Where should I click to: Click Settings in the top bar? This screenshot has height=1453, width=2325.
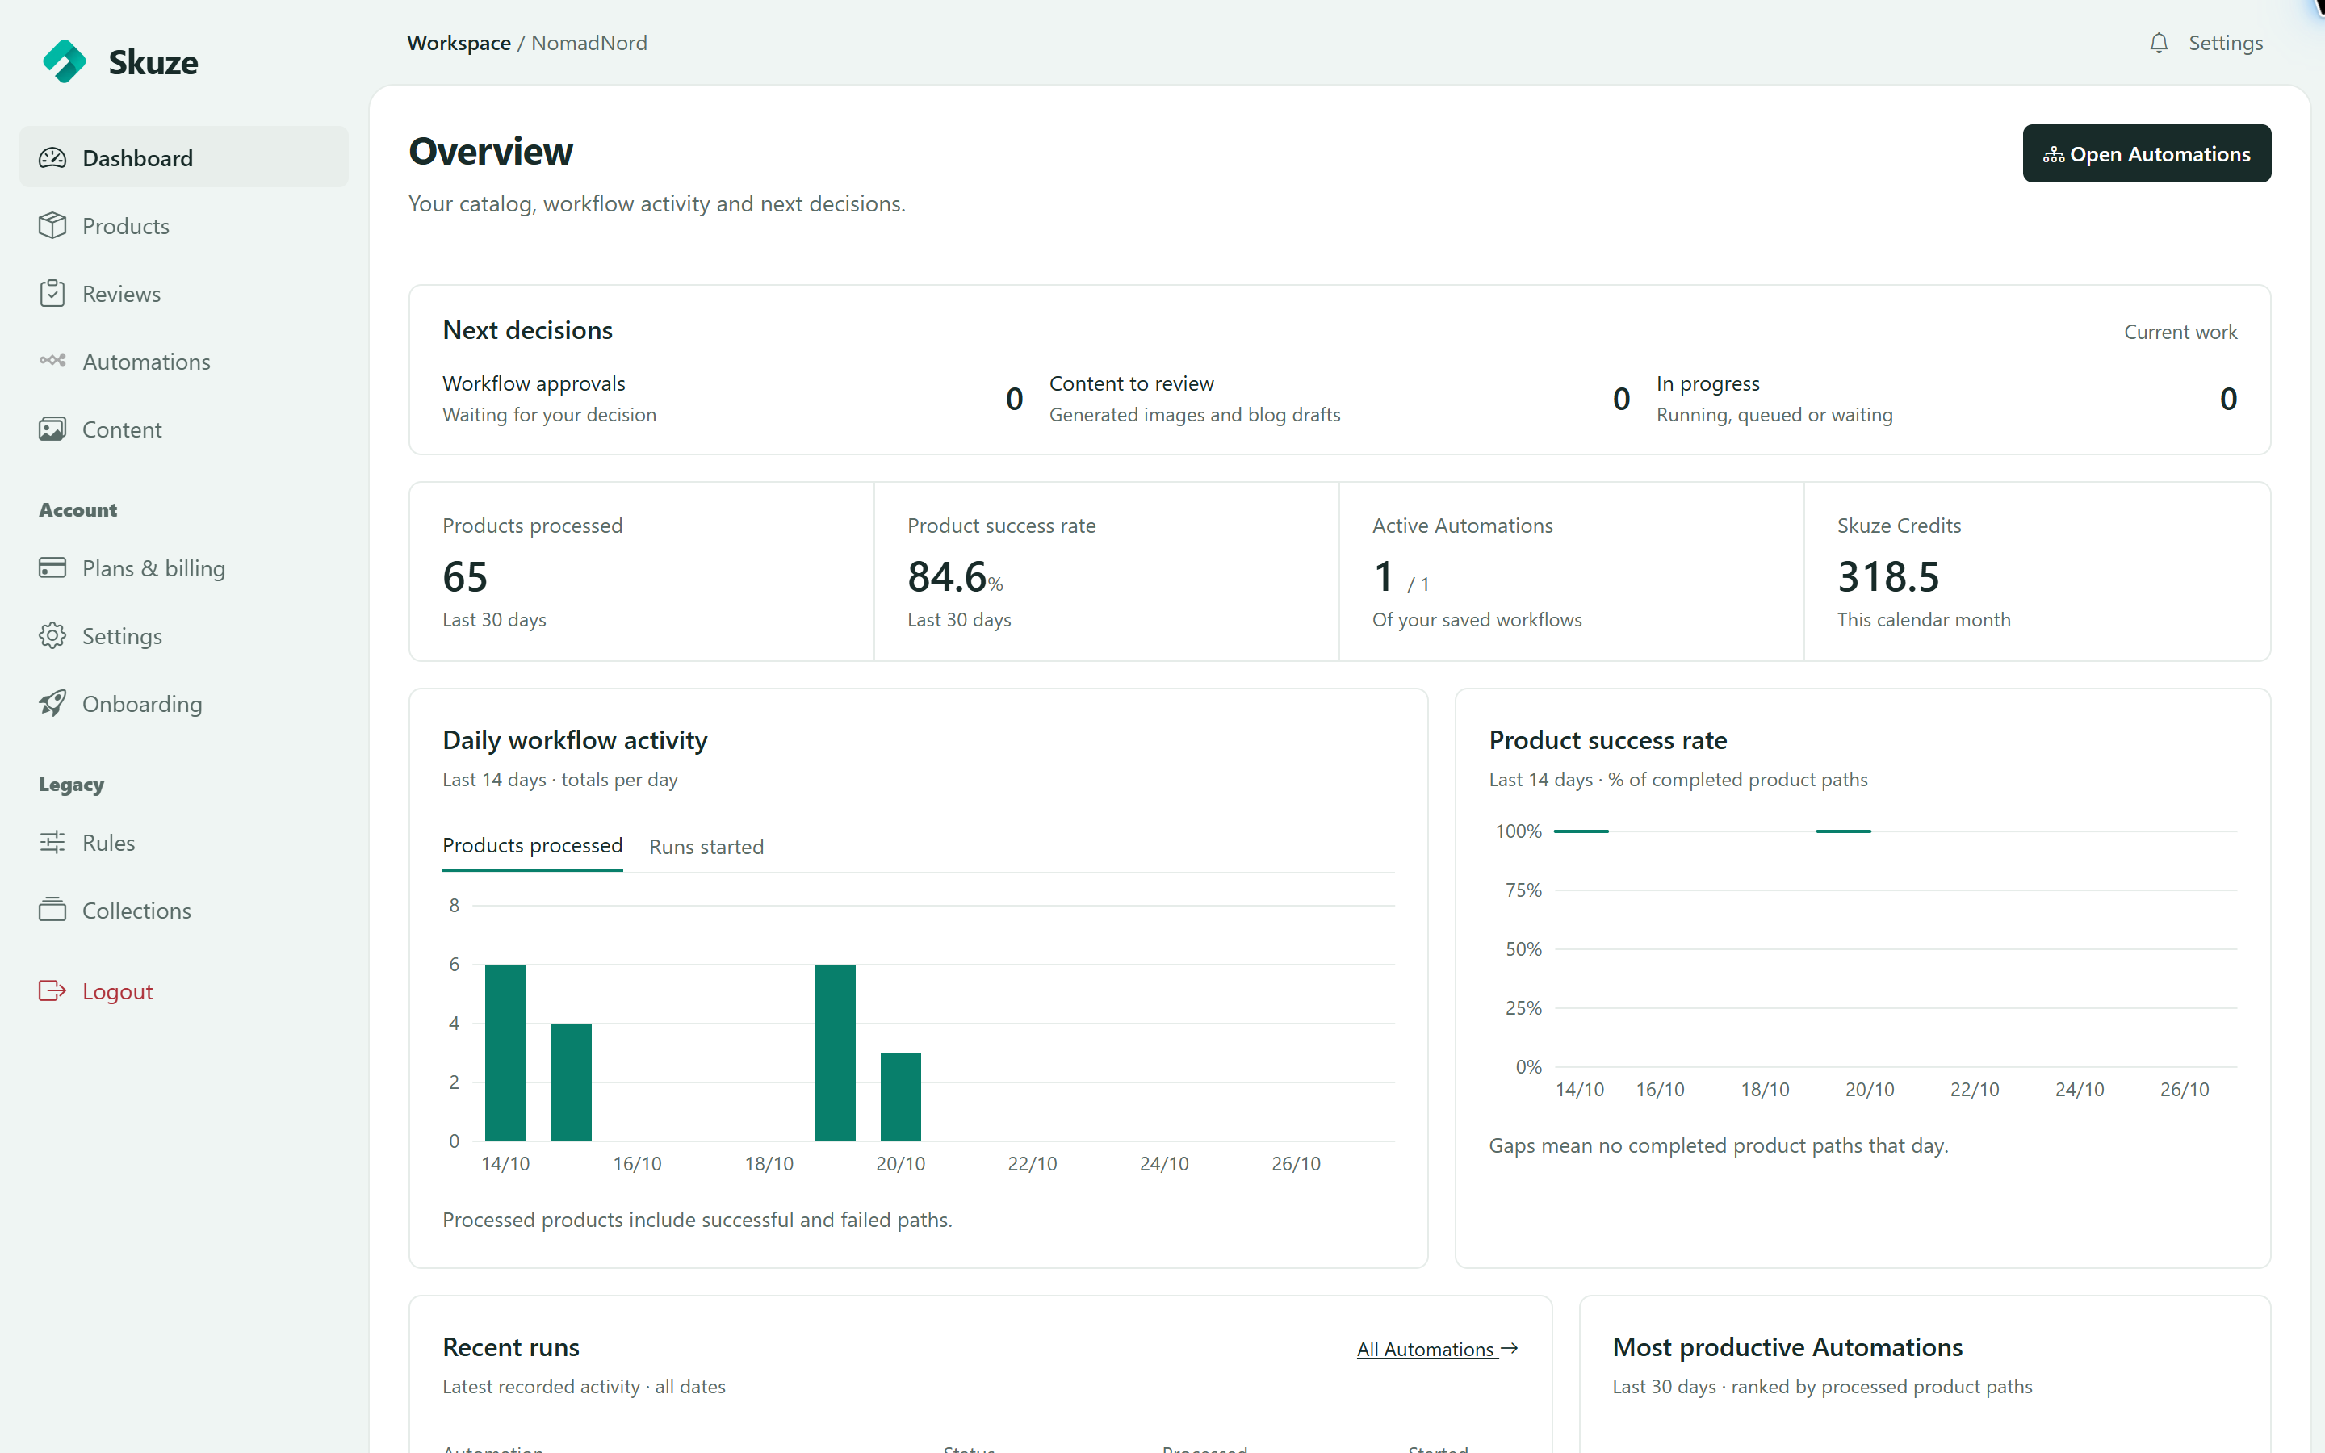point(2225,44)
